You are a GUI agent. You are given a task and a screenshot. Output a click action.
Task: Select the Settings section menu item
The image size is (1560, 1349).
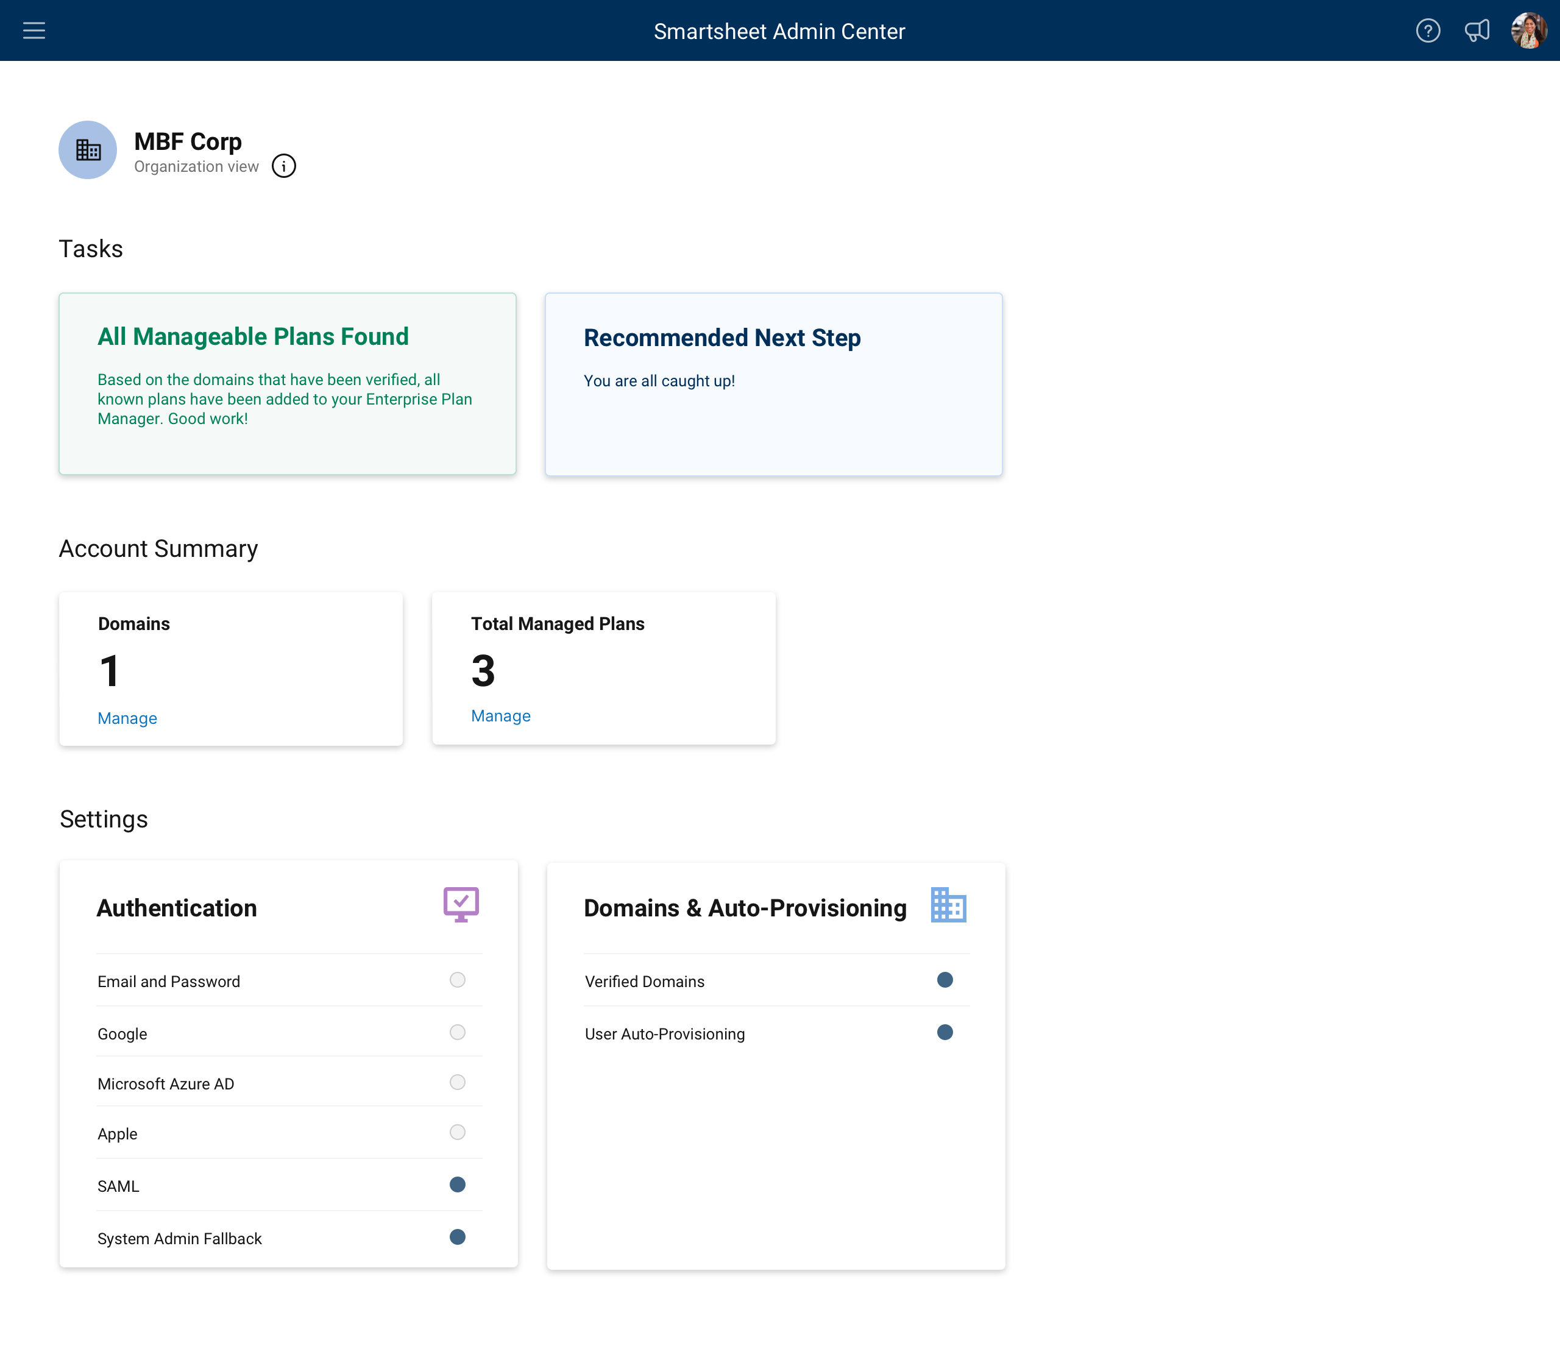pos(104,820)
